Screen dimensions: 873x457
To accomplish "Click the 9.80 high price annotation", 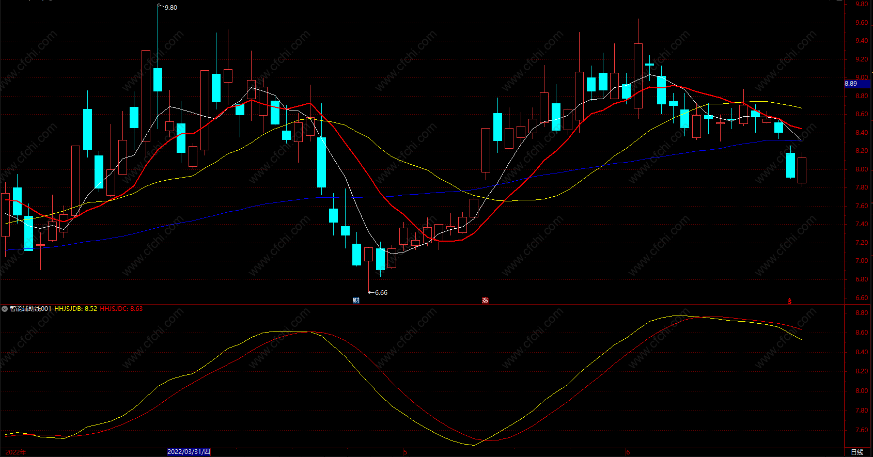I will pos(170,8).
